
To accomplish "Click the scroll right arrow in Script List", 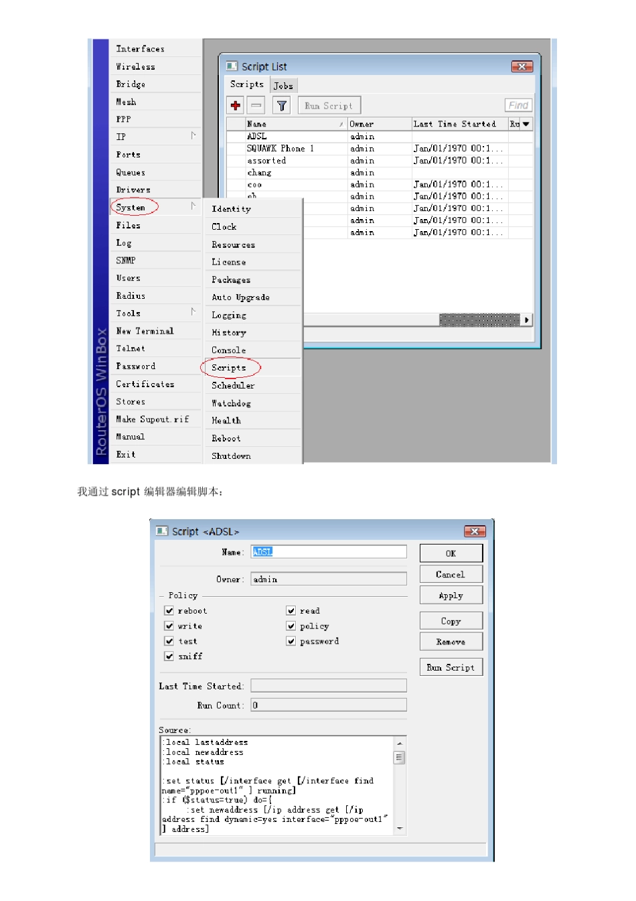I will tap(527, 320).
